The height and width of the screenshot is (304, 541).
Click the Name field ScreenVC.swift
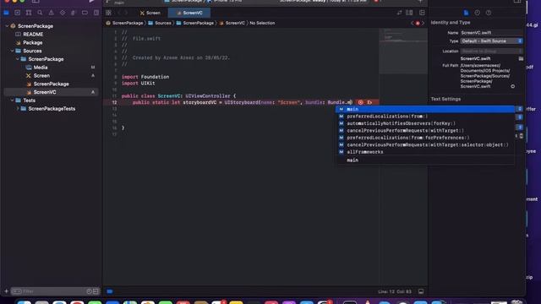[x=491, y=33]
